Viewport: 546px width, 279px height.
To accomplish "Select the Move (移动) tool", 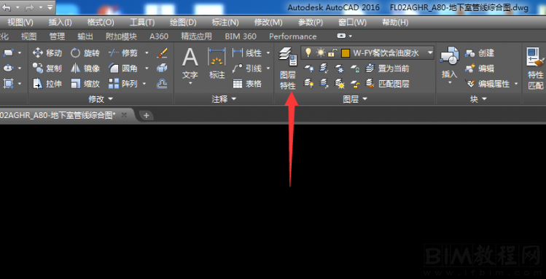I will click(47, 53).
